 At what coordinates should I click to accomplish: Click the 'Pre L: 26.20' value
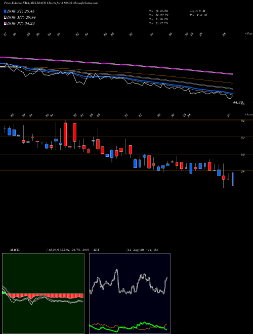pos(158,19)
